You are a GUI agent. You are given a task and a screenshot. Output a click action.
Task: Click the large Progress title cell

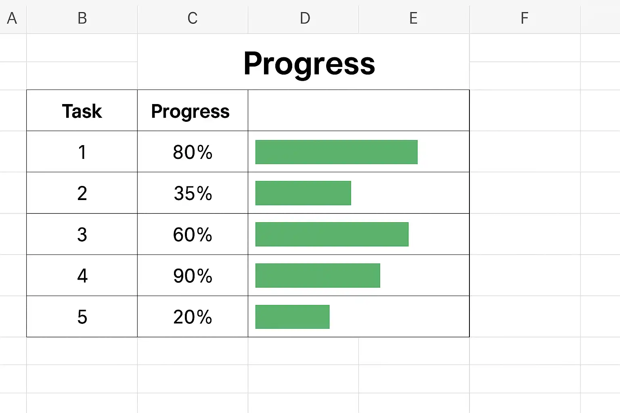(x=309, y=64)
